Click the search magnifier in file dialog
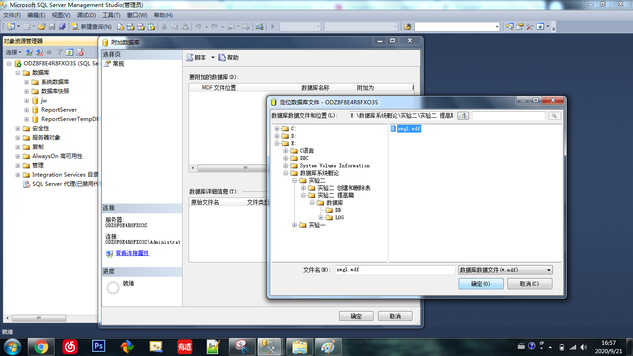 555,116
